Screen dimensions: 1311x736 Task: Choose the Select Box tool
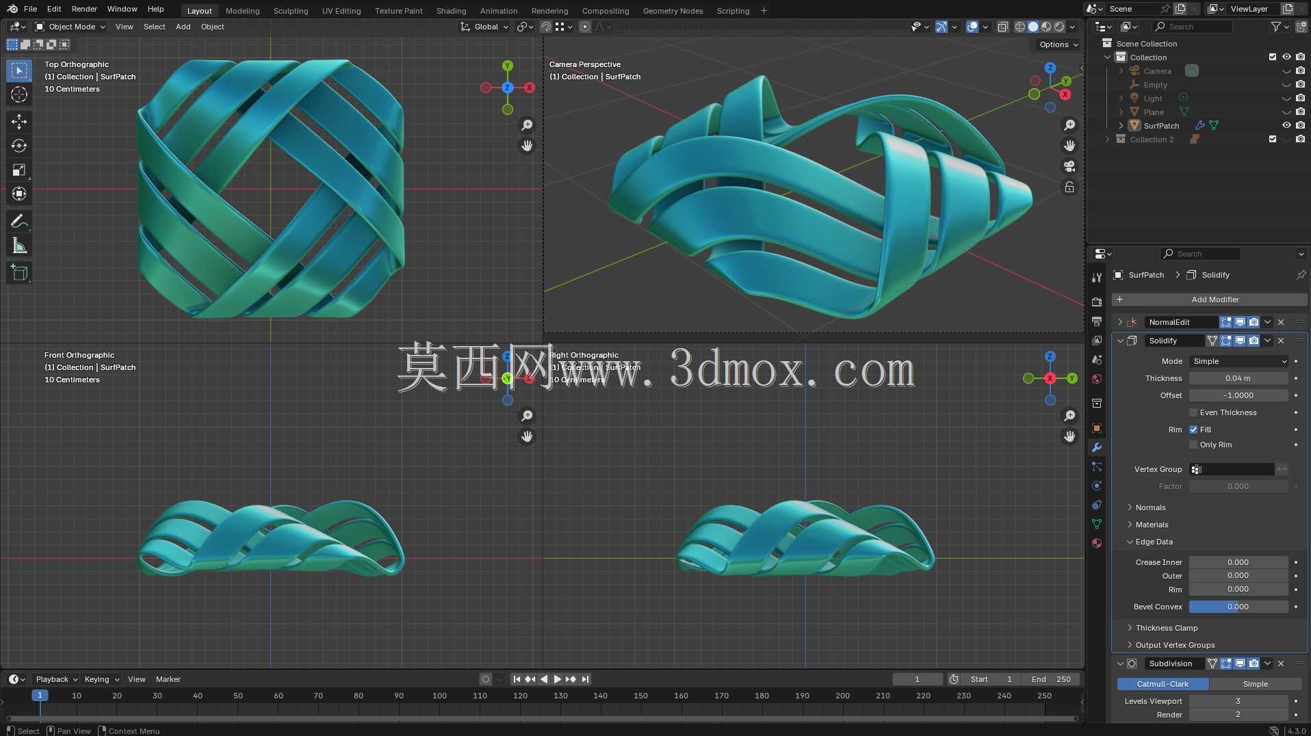click(x=19, y=70)
